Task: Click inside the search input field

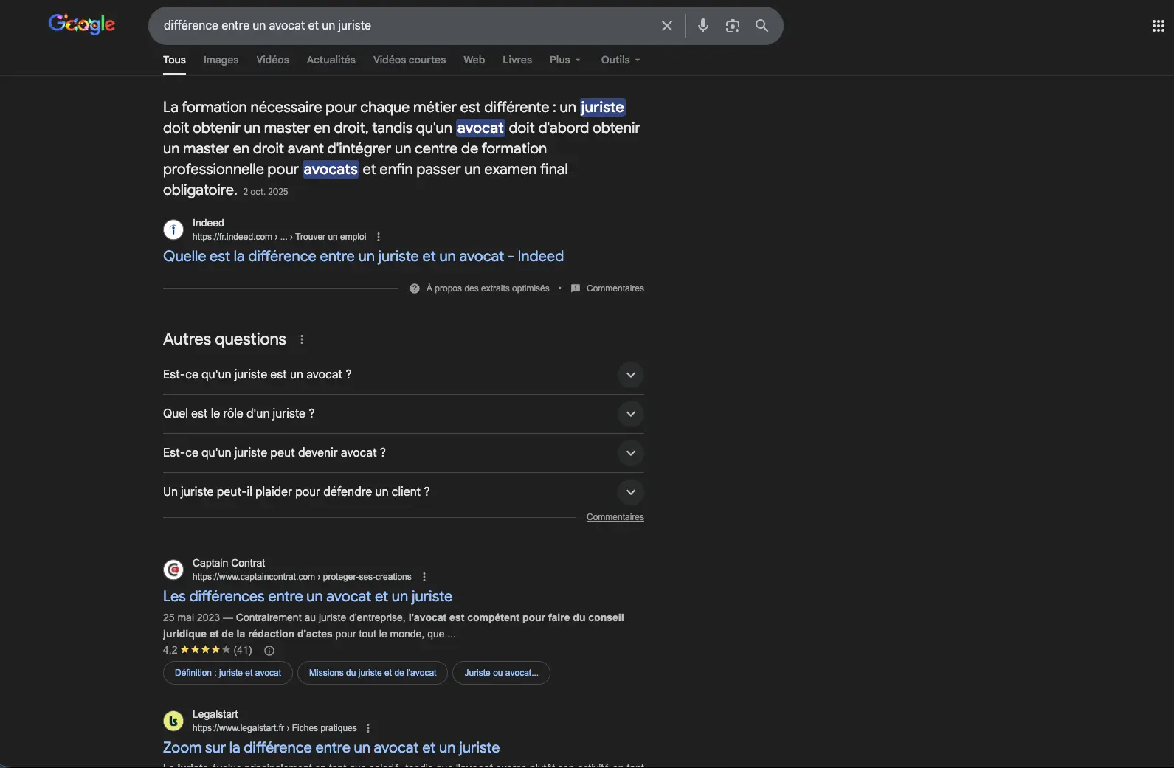Action: (406, 25)
